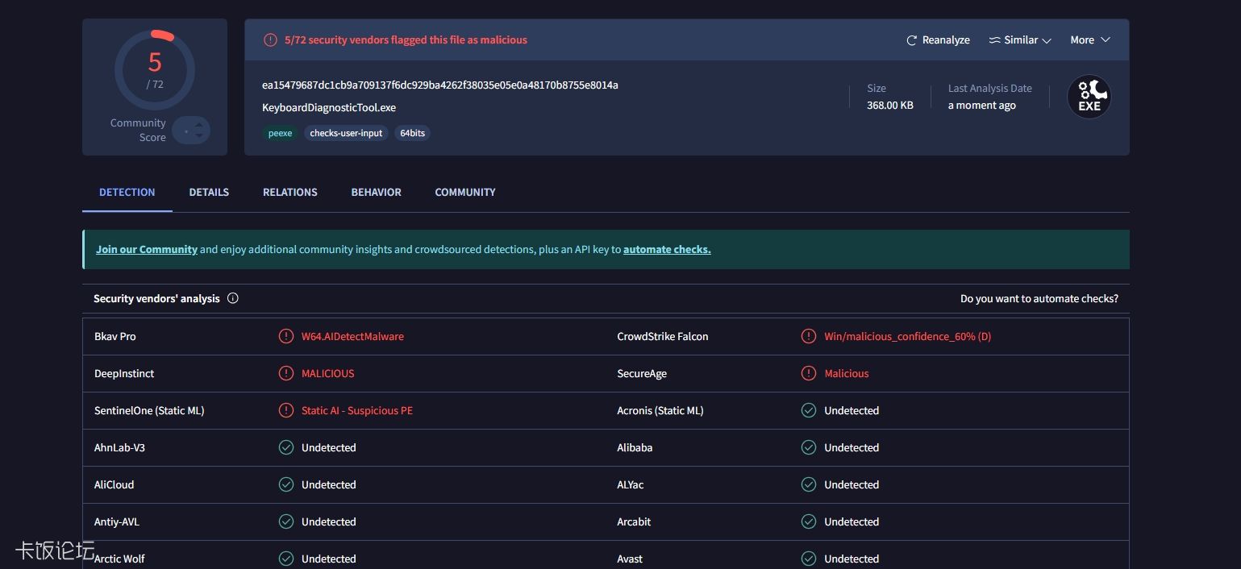Open the community score emoji voting control
This screenshot has width=1241, height=569.
coord(192,130)
